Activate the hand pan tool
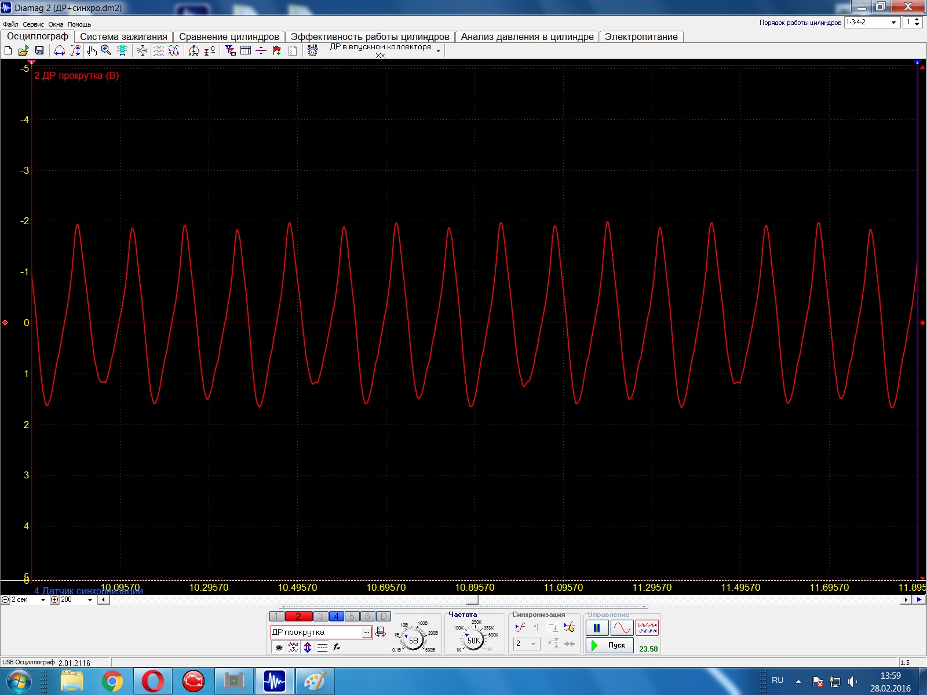This screenshot has height=695, width=927. point(92,50)
